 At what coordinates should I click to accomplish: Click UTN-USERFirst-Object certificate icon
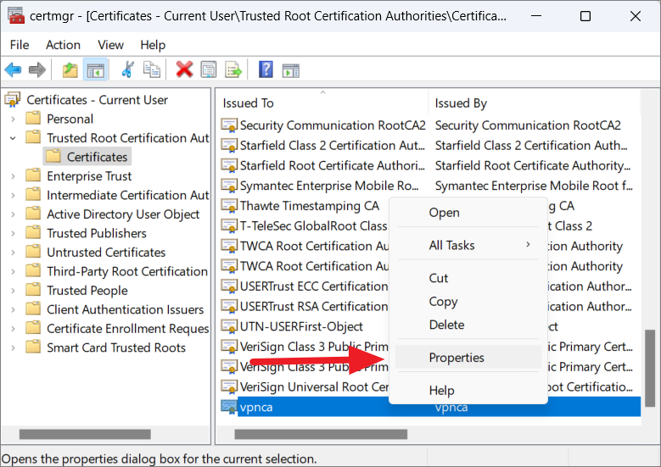[x=229, y=327]
